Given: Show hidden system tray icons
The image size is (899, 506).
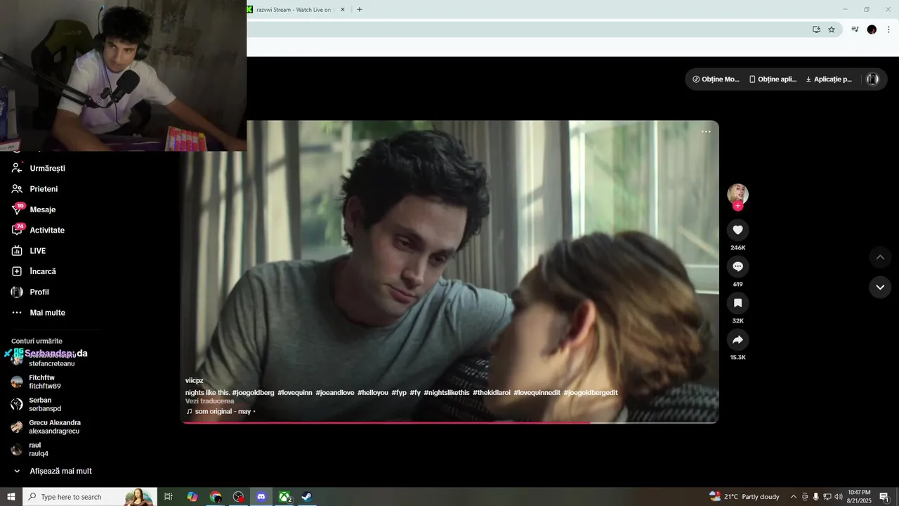Looking at the screenshot, I should click(x=794, y=497).
